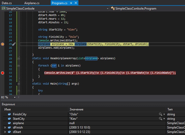Open the SimpleClassConlsole project dropdown
This screenshot has height=135, width=185.
coord(107,9)
